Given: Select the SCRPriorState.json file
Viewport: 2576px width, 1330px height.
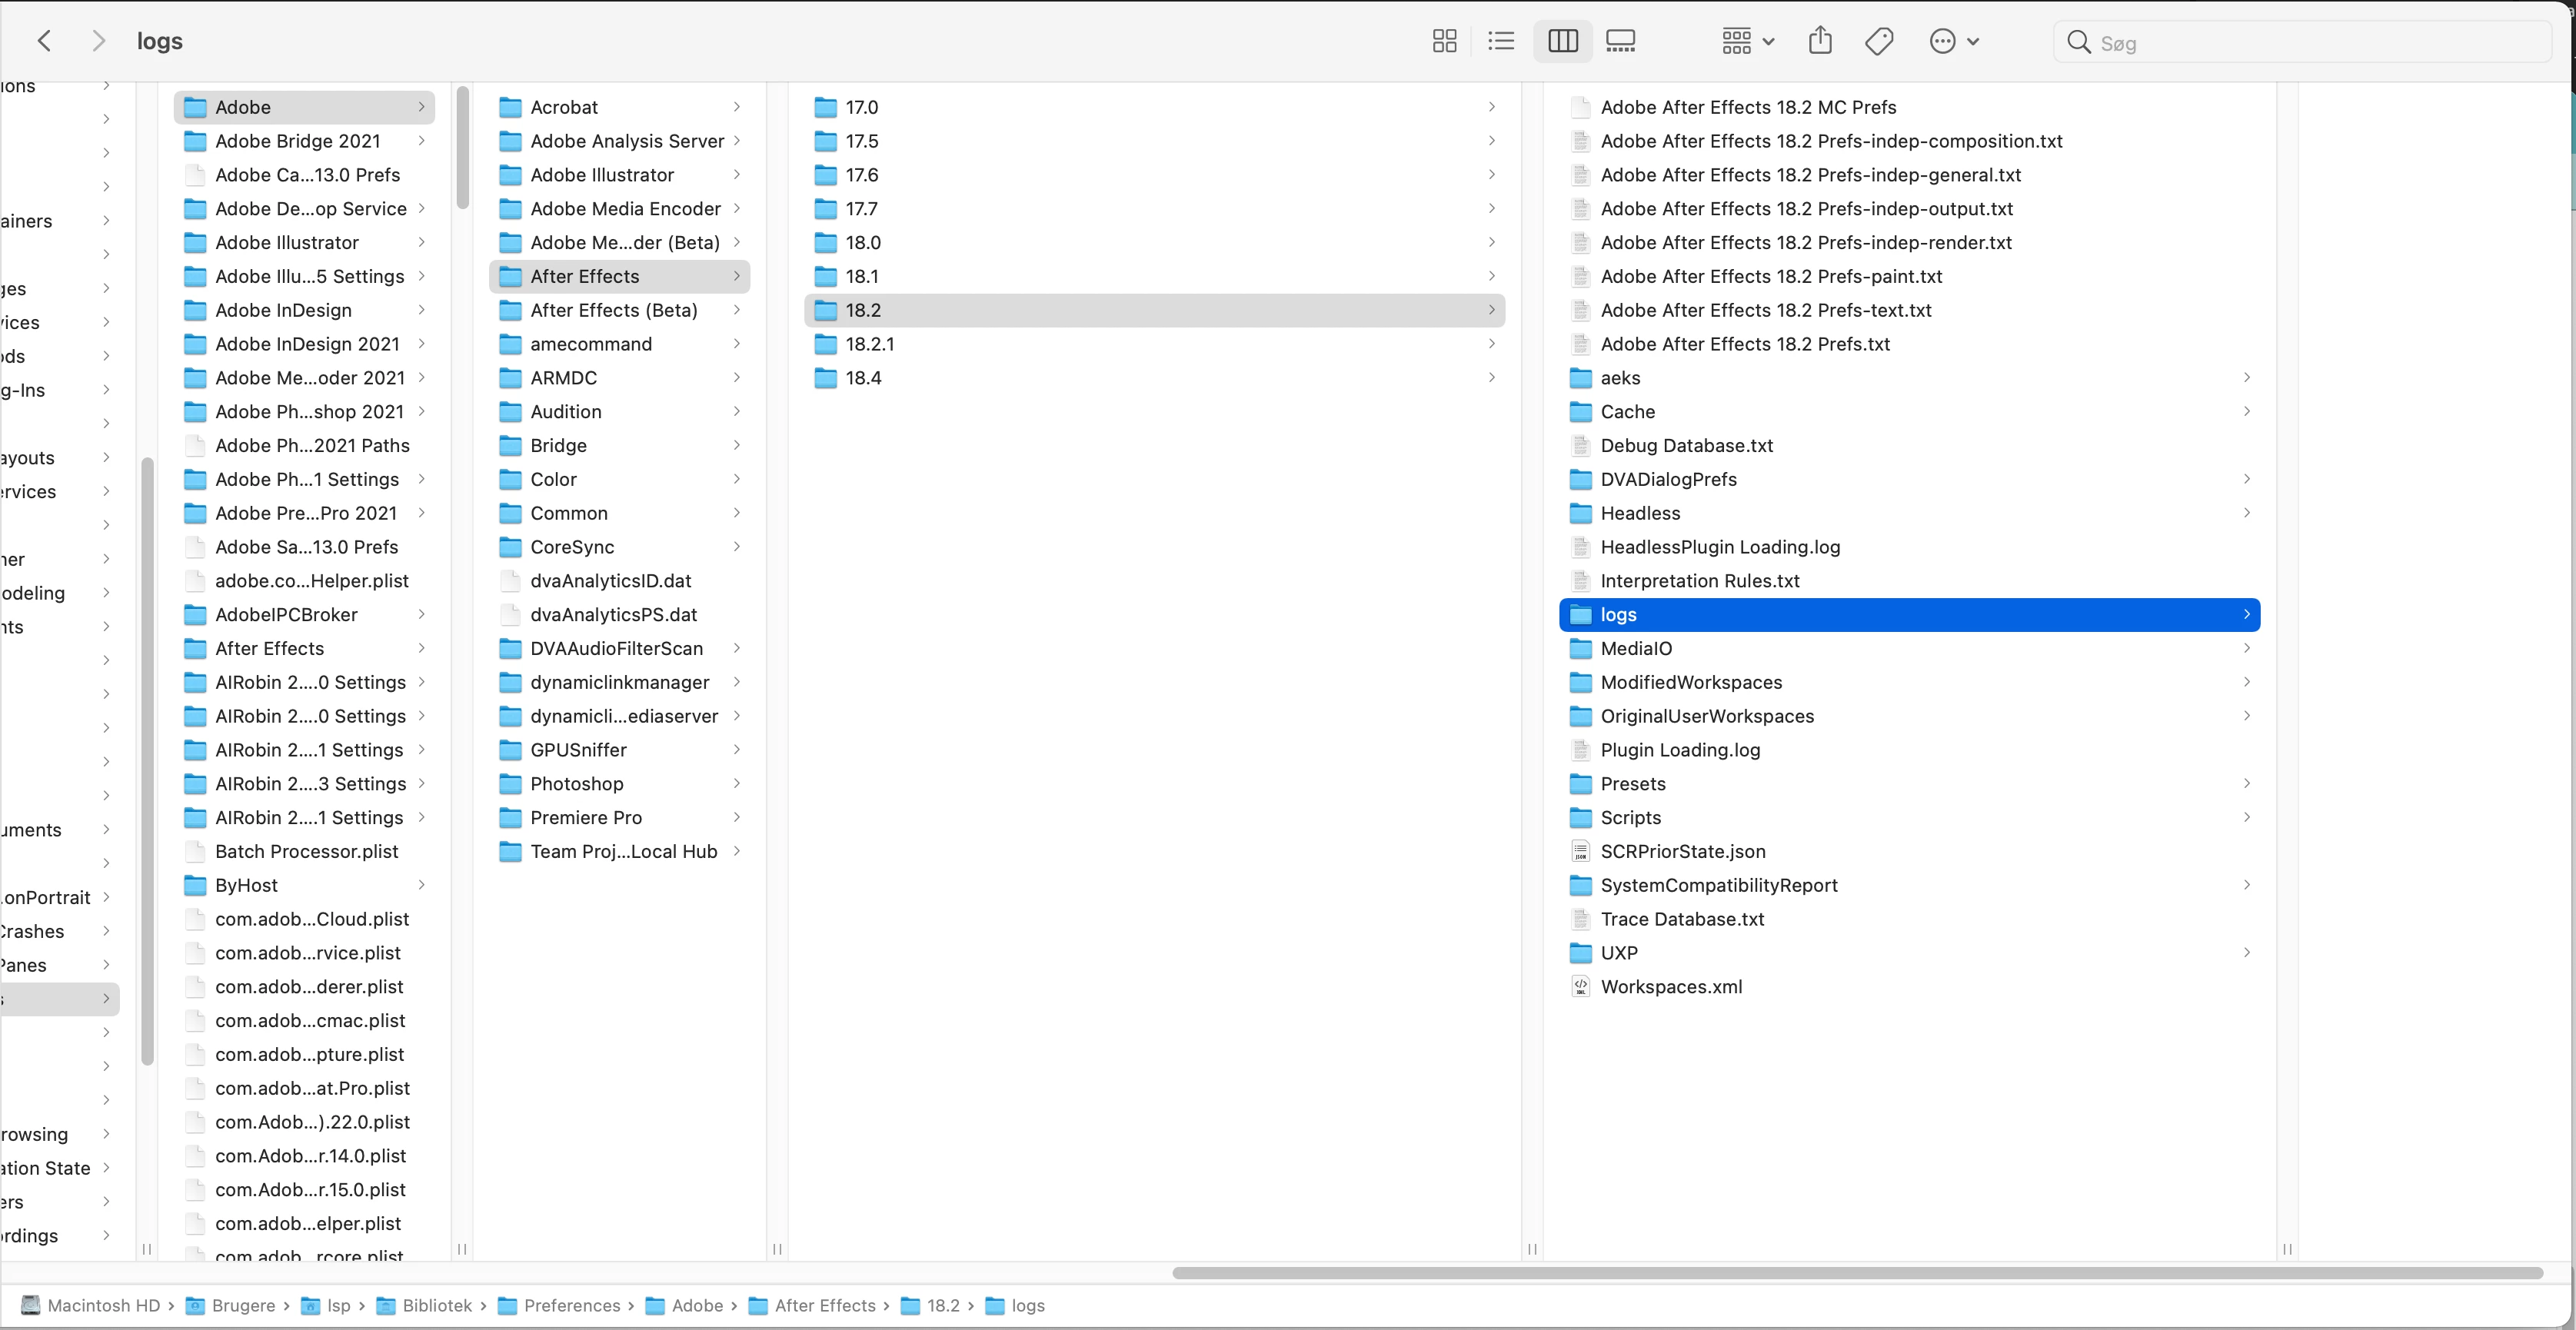Looking at the screenshot, I should click(x=1682, y=851).
